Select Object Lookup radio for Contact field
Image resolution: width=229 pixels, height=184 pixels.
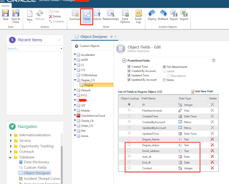(129, 168)
